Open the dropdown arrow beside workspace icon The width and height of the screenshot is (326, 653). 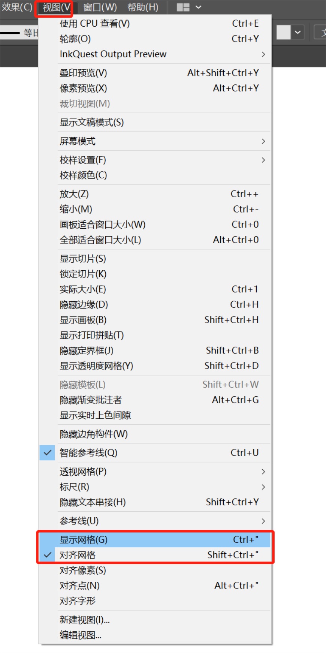pyautogui.click(x=199, y=7)
